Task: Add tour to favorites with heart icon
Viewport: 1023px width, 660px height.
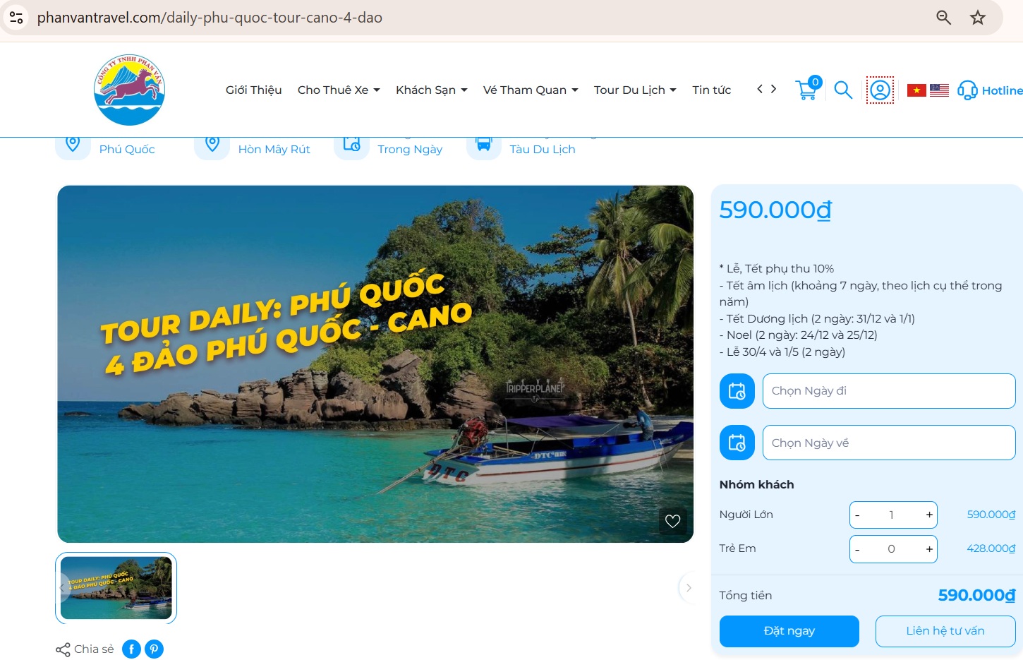Action: 672,521
